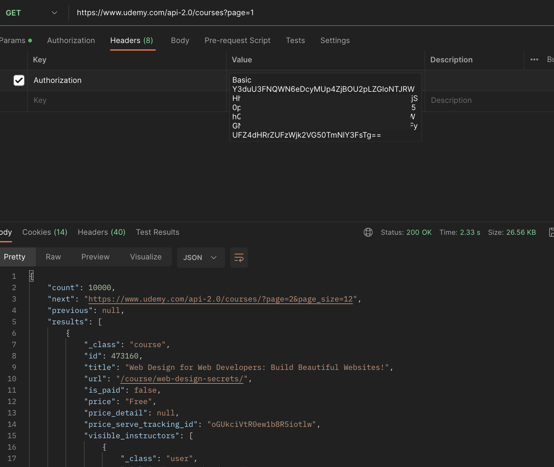The width and height of the screenshot is (554, 467).
Task: Switch to the Tests tab
Action: [295, 40]
